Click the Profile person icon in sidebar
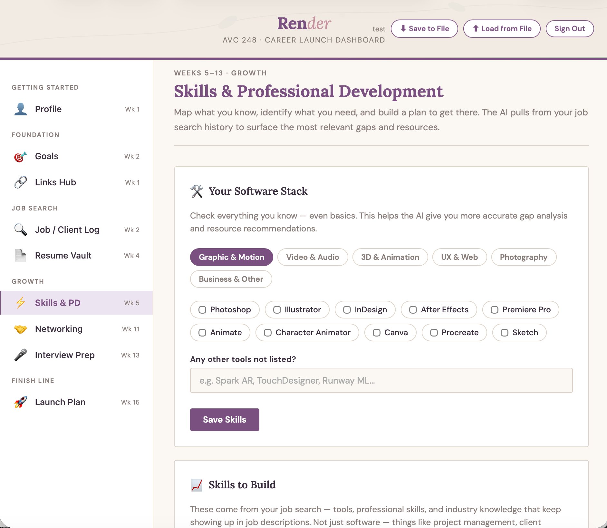This screenshot has width=607, height=528. point(21,109)
